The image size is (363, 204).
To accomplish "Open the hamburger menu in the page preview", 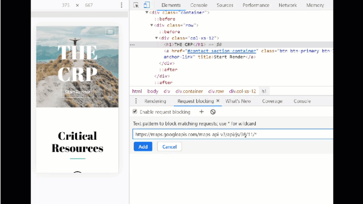I will coord(110,31).
